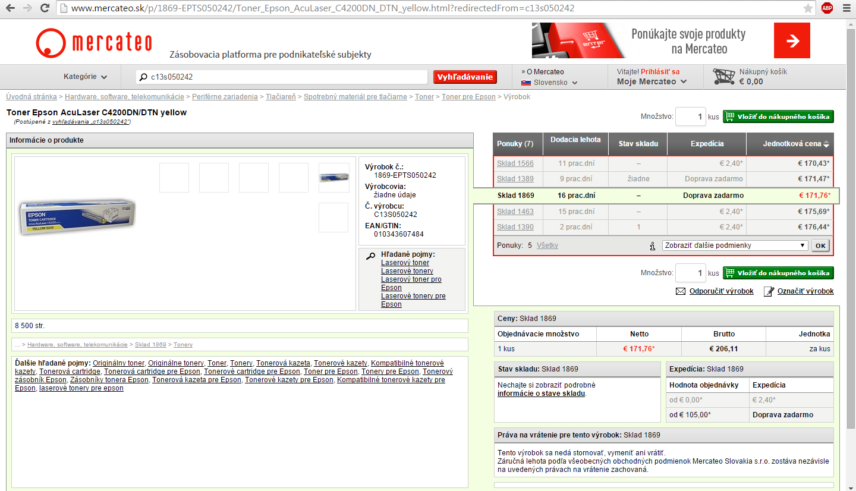
Task: Open the Sklad 1463 offer link
Action: (515, 212)
